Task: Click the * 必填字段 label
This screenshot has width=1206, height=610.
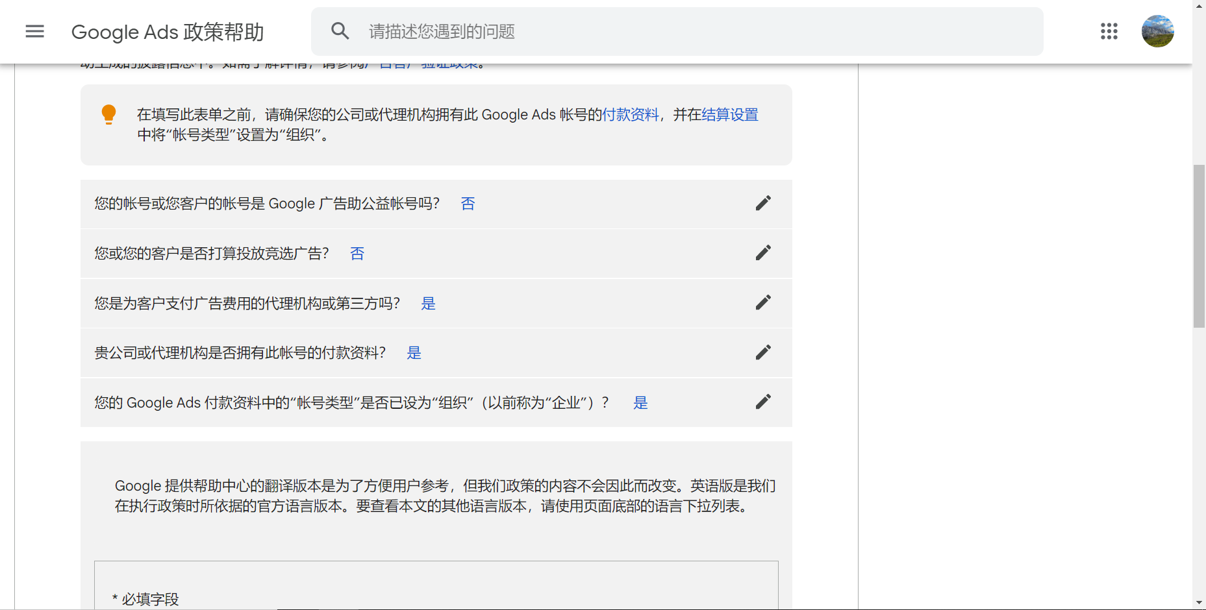Action: click(145, 599)
